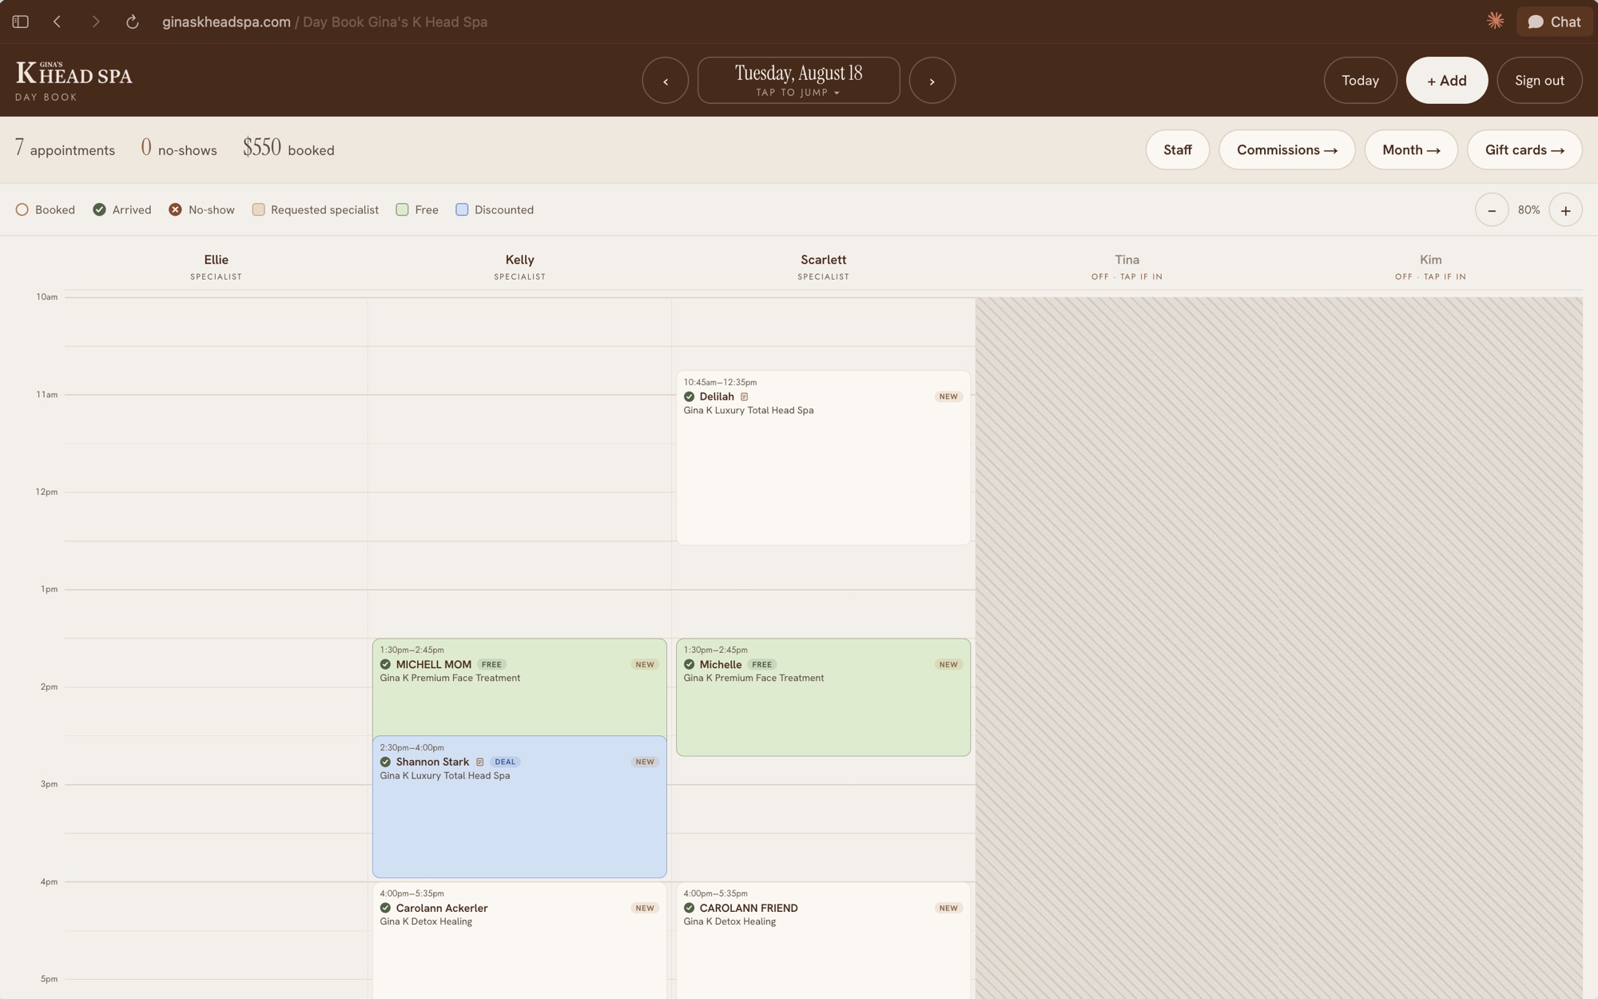Select the Ellie specialist column header

tap(216, 266)
